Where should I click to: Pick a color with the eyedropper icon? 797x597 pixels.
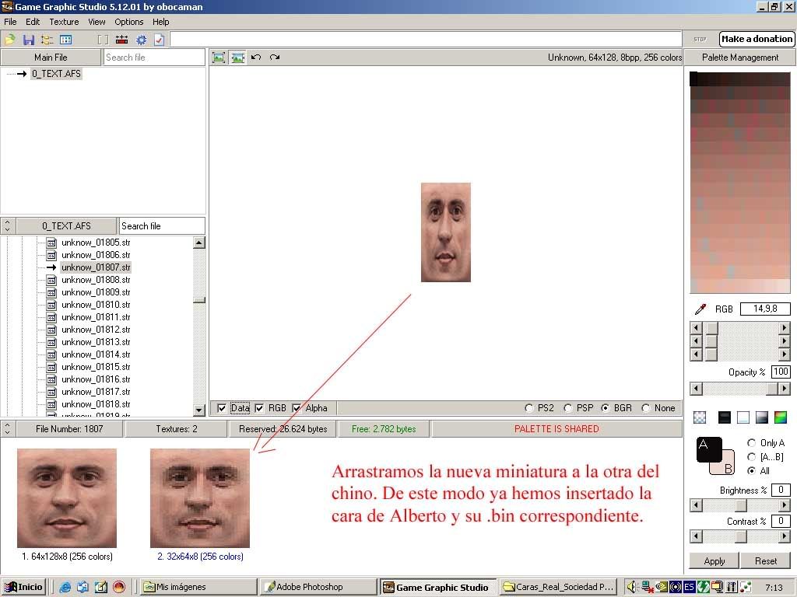700,309
